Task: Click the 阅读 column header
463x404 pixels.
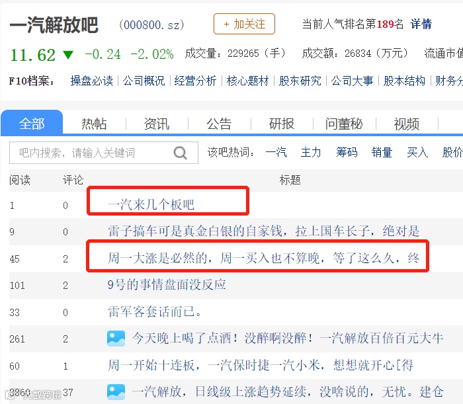Action: click(x=20, y=180)
